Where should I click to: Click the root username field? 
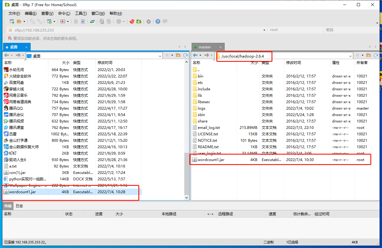coord(295,30)
